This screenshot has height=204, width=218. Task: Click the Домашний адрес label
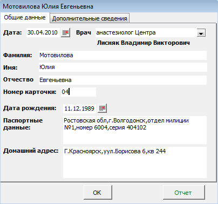pos(31,151)
